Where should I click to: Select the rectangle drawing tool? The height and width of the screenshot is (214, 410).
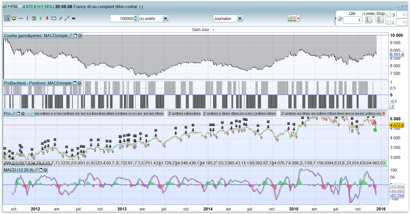click(54, 18)
